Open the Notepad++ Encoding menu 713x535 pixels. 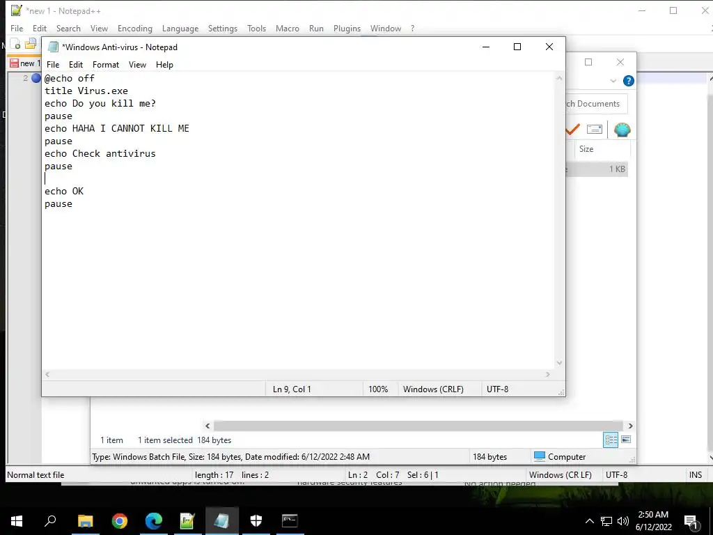click(134, 28)
